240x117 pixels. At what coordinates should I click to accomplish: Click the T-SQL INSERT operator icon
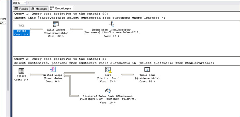(21, 26)
